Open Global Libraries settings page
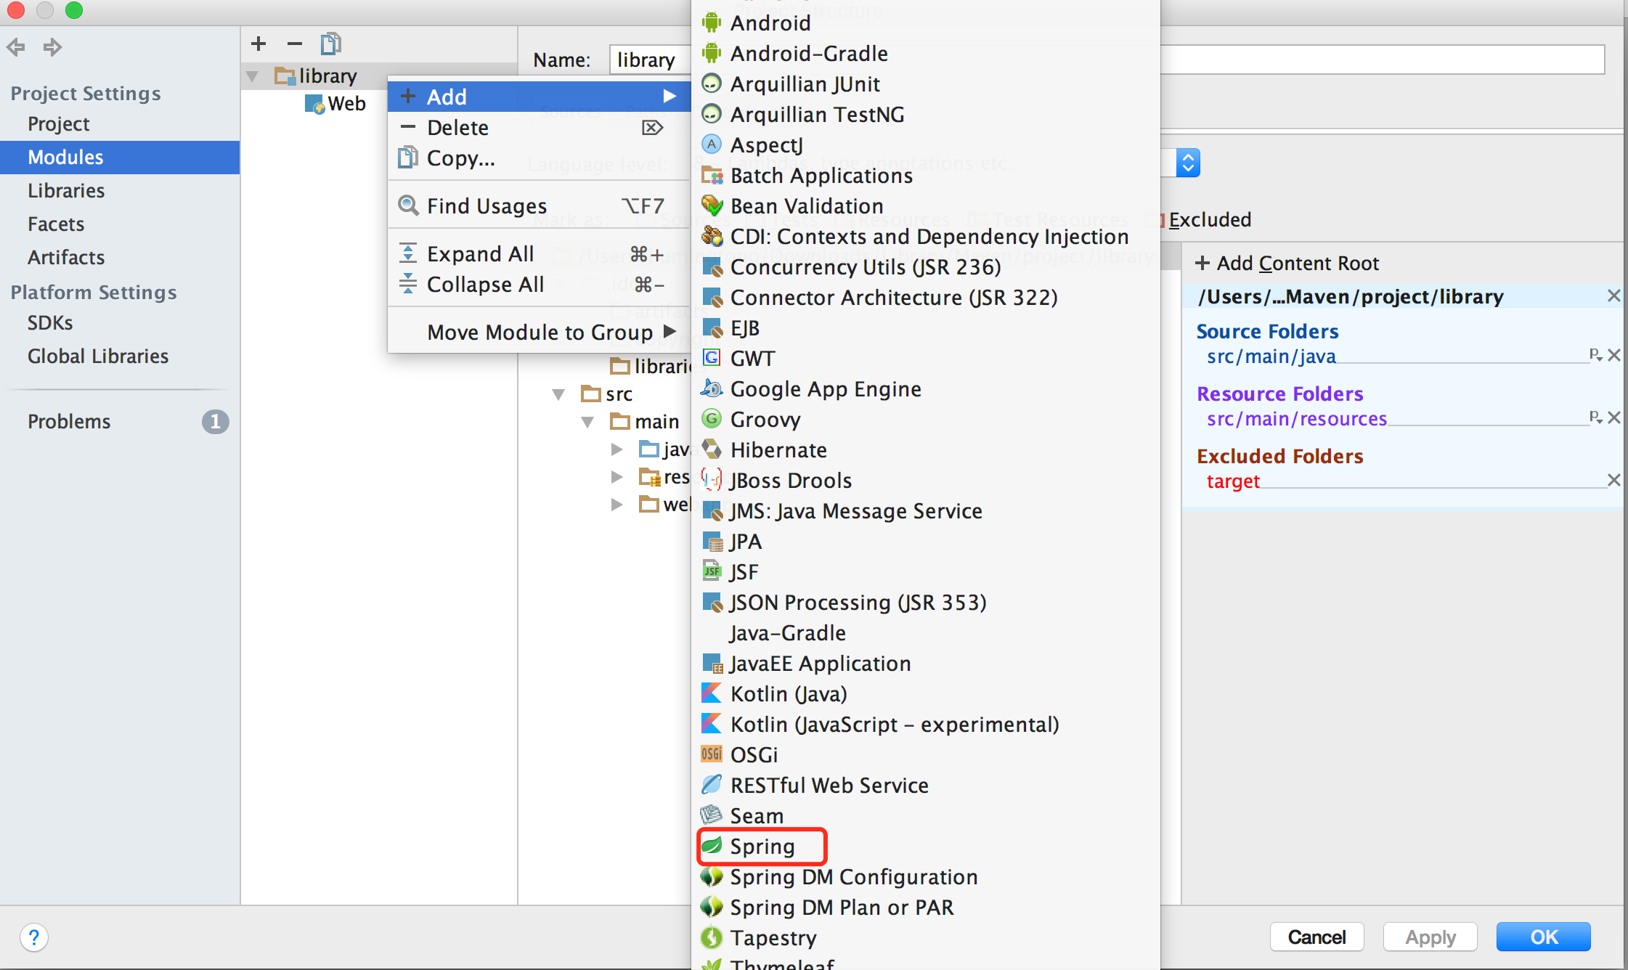The width and height of the screenshot is (1628, 970). pos(98,356)
